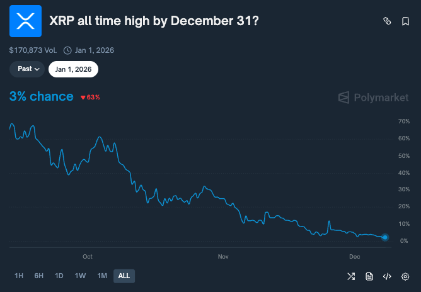Switch chart range to 1D

pyautogui.click(x=59, y=276)
